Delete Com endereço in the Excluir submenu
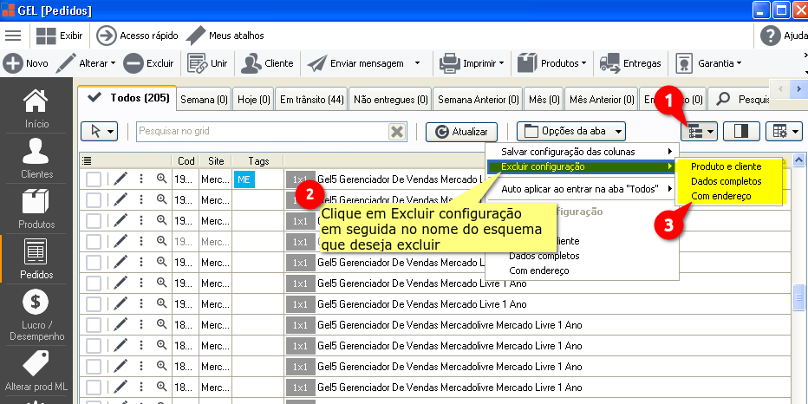This screenshot has width=808, height=404. point(721,196)
